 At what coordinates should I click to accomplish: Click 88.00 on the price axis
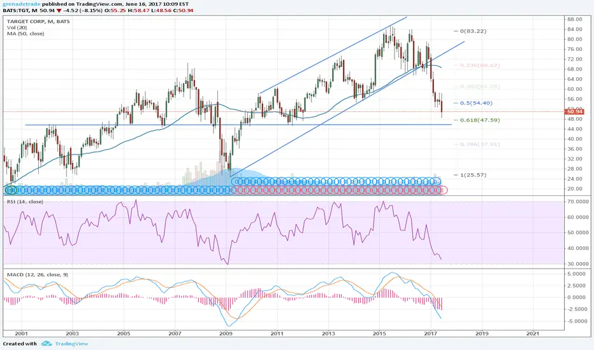click(x=575, y=19)
